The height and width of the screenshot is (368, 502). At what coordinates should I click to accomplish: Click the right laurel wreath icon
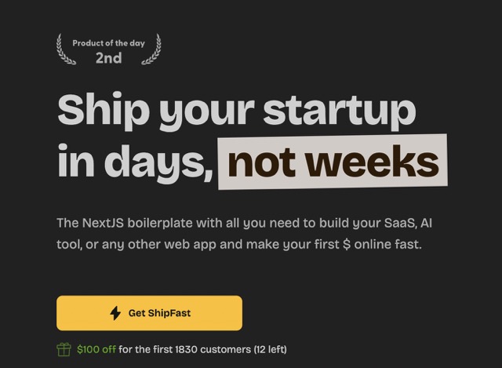[x=155, y=49]
